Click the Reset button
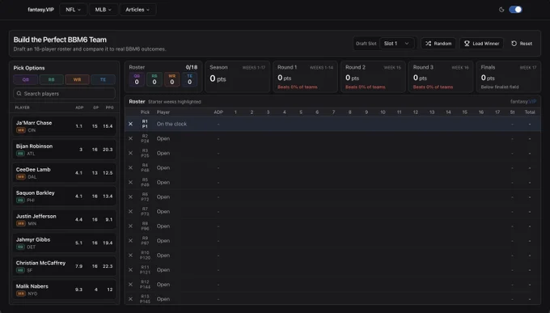The image size is (550, 313). click(522, 44)
